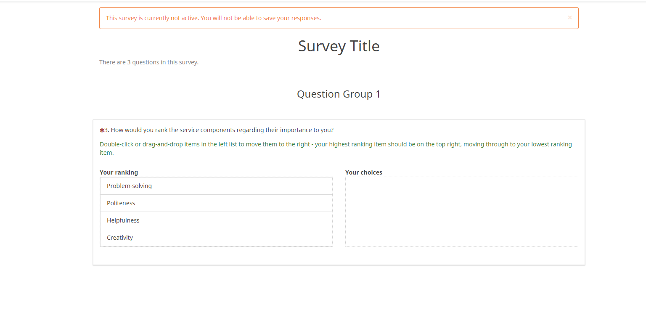Click blank page area below the question panel
Screen dimensions: 646x310
(339, 288)
